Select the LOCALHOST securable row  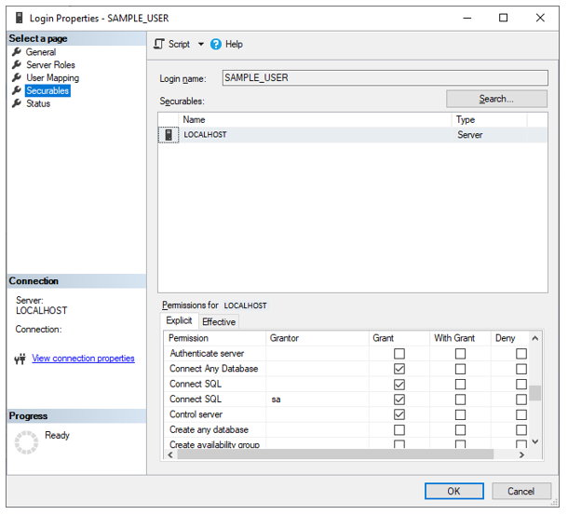point(353,135)
